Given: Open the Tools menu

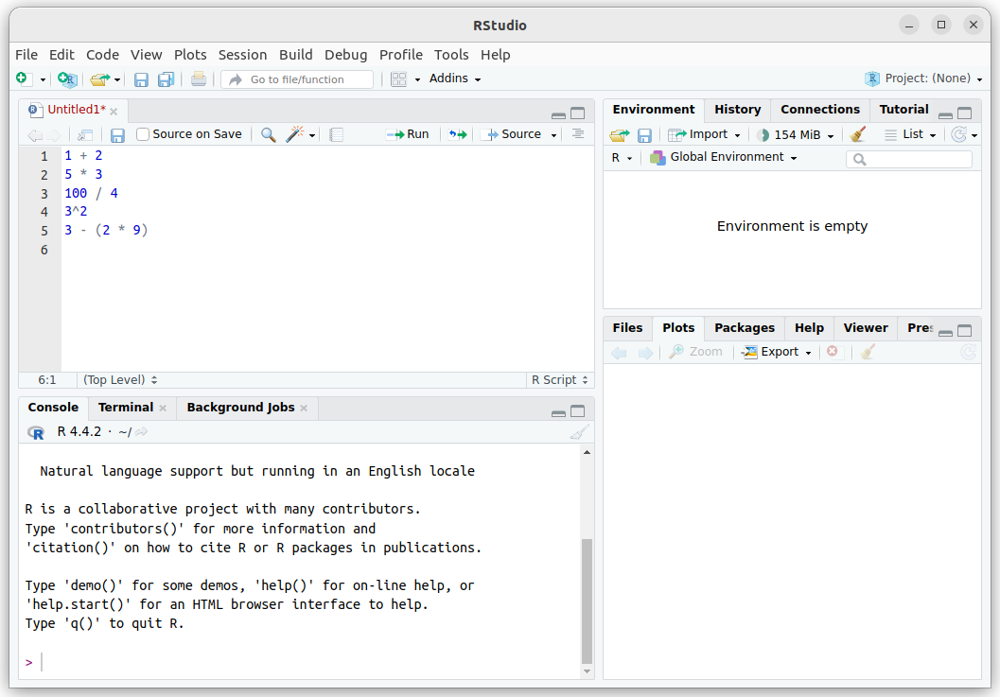Looking at the screenshot, I should point(451,55).
